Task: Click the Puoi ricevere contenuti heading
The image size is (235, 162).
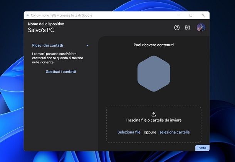Action: pyautogui.click(x=154, y=45)
